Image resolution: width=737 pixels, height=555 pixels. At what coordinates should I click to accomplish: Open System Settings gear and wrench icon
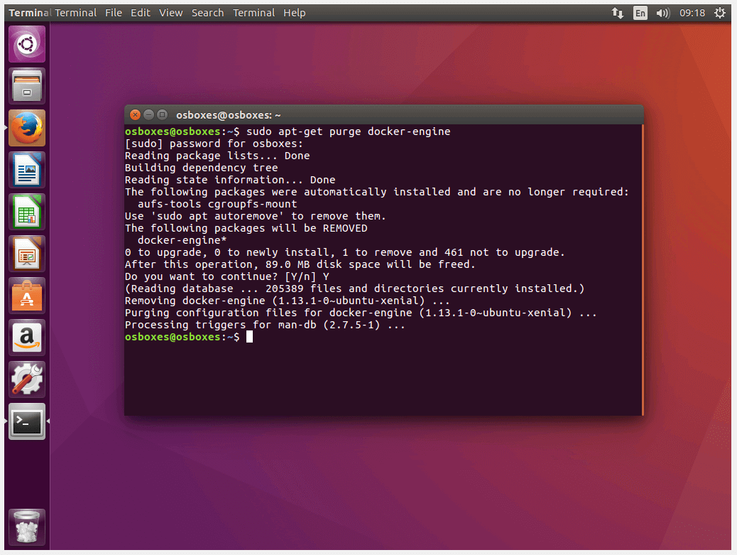click(x=27, y=379)
